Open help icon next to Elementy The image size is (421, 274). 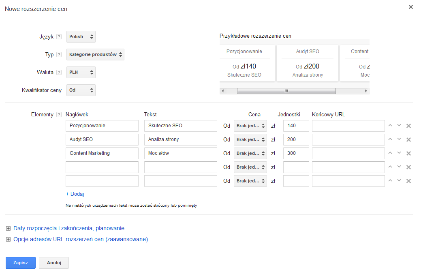(59, 115)
